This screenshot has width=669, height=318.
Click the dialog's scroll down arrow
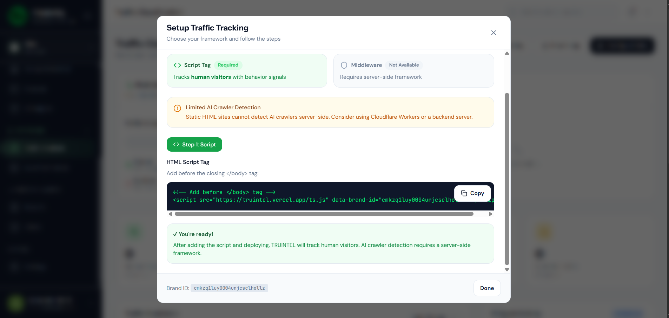(506, 270)
